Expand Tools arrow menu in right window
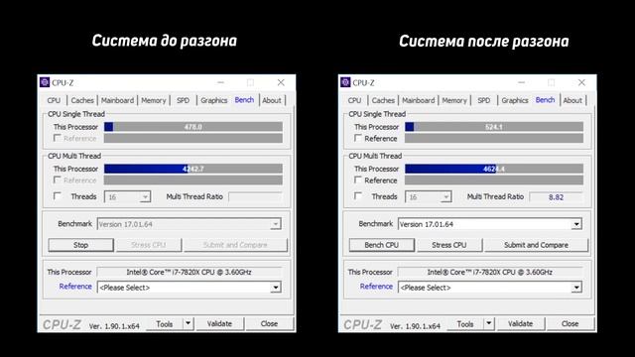 489,324
